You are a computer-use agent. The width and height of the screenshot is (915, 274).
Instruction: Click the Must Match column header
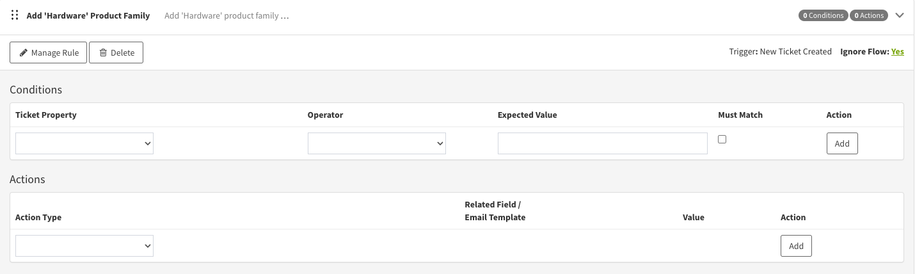click(740, 115)
